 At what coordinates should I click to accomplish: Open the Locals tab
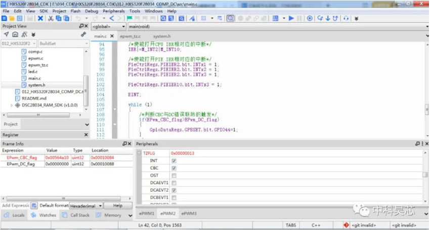pos(15,215)
